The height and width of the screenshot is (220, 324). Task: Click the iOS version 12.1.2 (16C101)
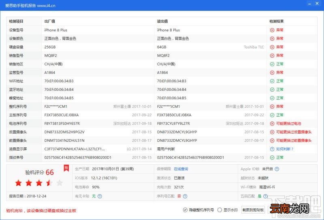click(x=104, y=178)
